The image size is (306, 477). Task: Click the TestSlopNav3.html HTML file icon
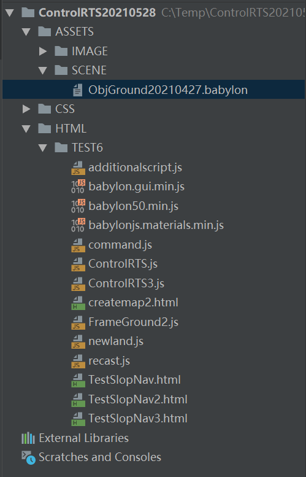click(78, 419)
